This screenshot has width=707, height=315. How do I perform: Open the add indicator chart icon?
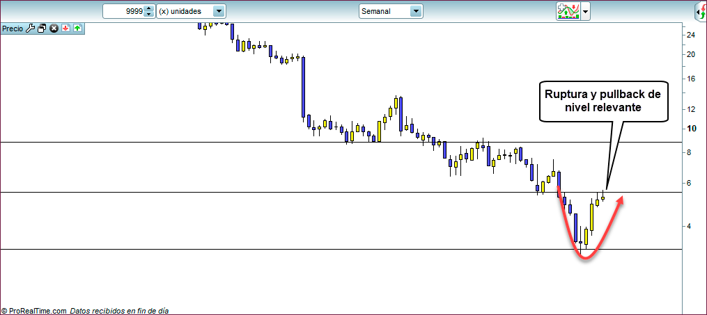coord(568,11)
